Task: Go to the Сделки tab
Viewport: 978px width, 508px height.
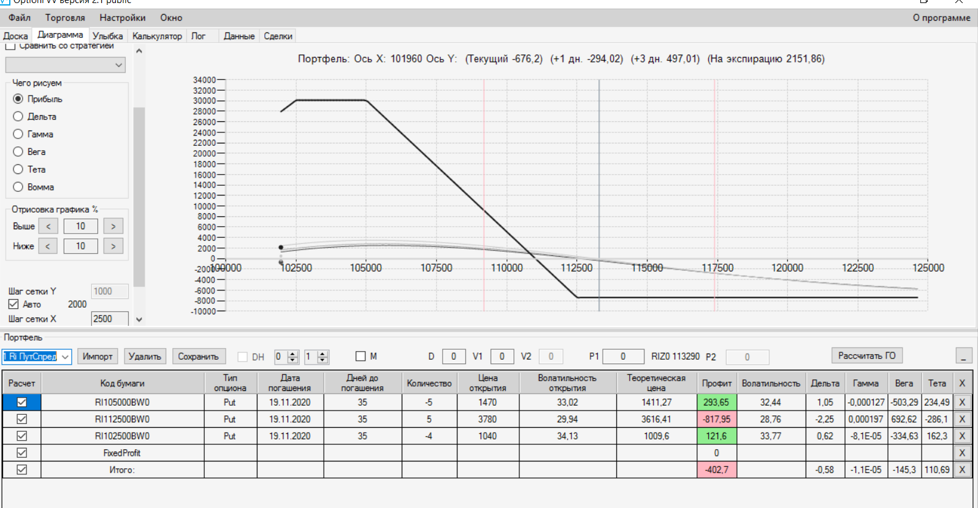Action: tap(278, 36)
